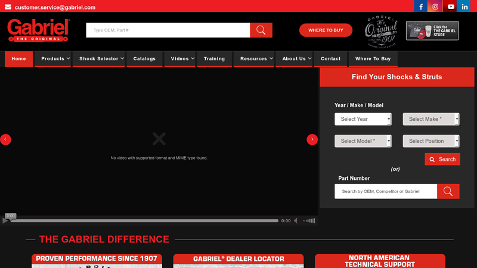
Task: Mute the video speaker icon
Action: click(296, 221)
